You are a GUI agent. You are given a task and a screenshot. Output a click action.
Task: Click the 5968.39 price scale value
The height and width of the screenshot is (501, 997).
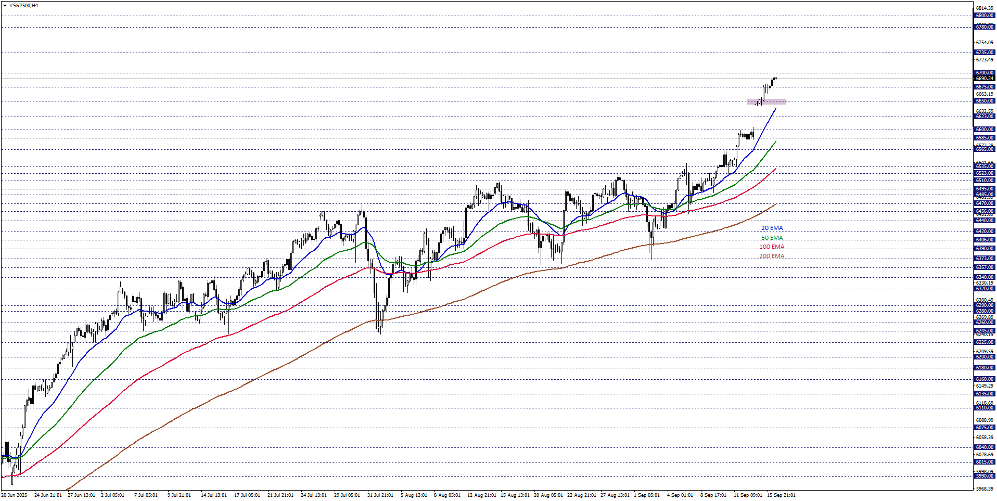985,489
